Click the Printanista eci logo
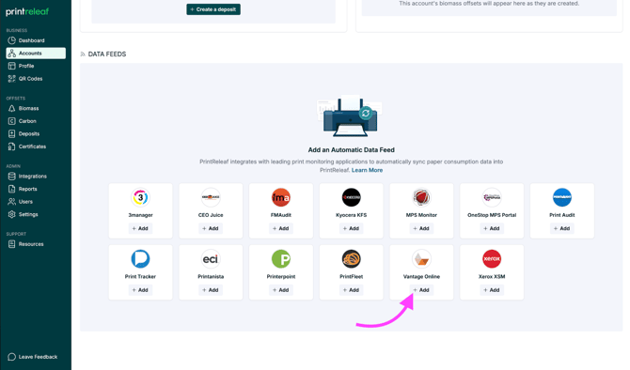The image size is (630, 370). coord(211,259)
